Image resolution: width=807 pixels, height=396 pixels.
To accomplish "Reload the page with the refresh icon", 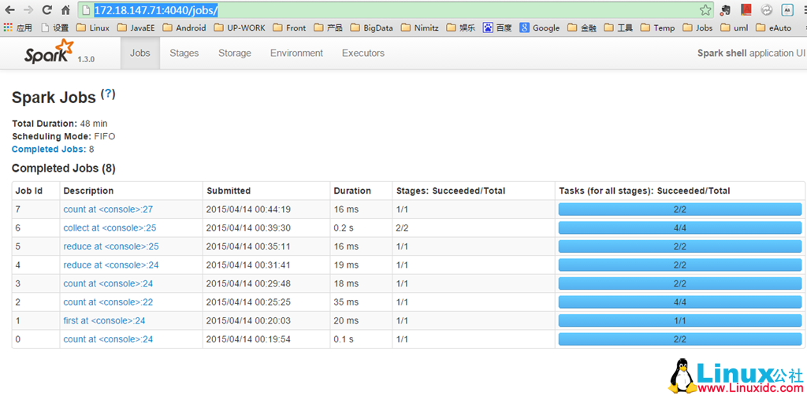I will pyautogui.click(x=46, y=10).
